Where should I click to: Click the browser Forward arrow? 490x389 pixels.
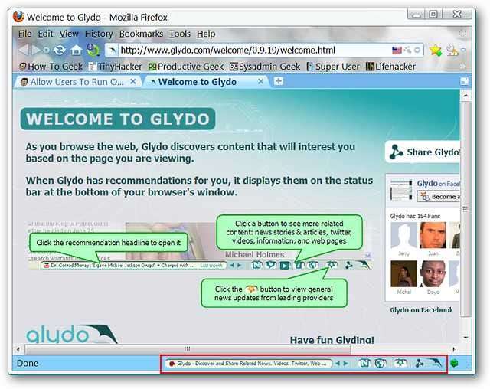coord(36,50)
